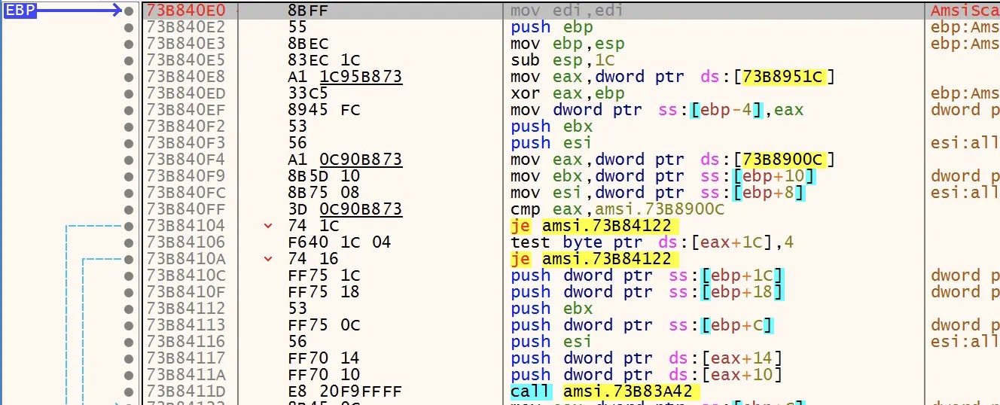Select address 73B840FC in the address column
The height and width of the screenshot is (405, 1000).
[x=185, y=193]
